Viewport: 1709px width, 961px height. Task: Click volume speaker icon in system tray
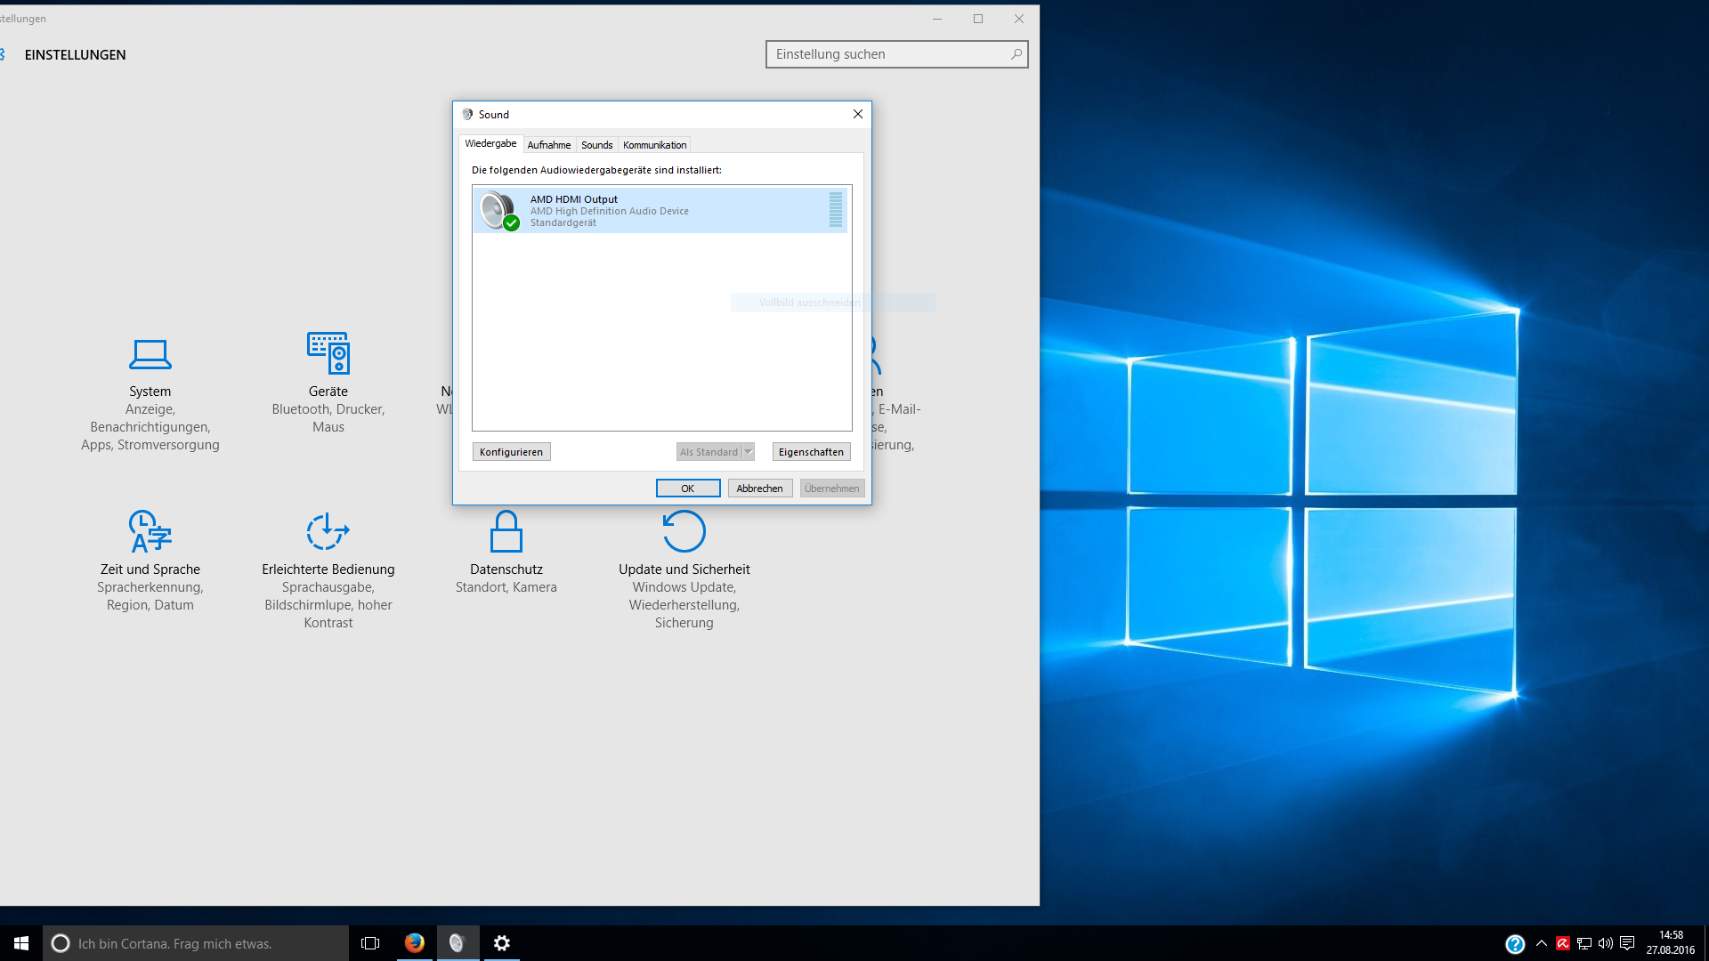1606,943
